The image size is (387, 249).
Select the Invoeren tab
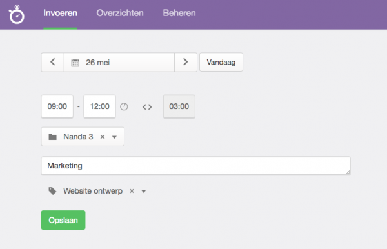[60, 13]
